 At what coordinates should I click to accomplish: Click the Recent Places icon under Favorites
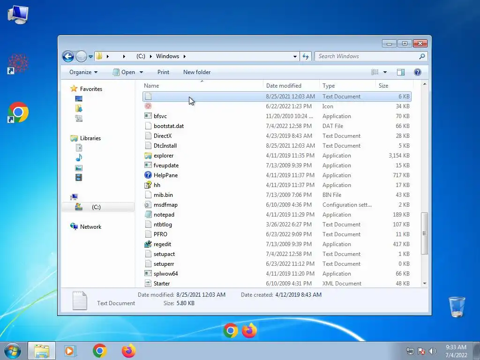tap(79, 118)
